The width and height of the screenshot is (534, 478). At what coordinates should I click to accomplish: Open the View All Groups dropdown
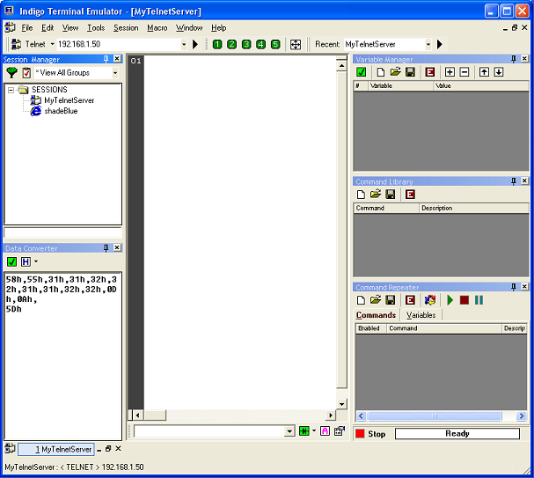pos(115,73)
